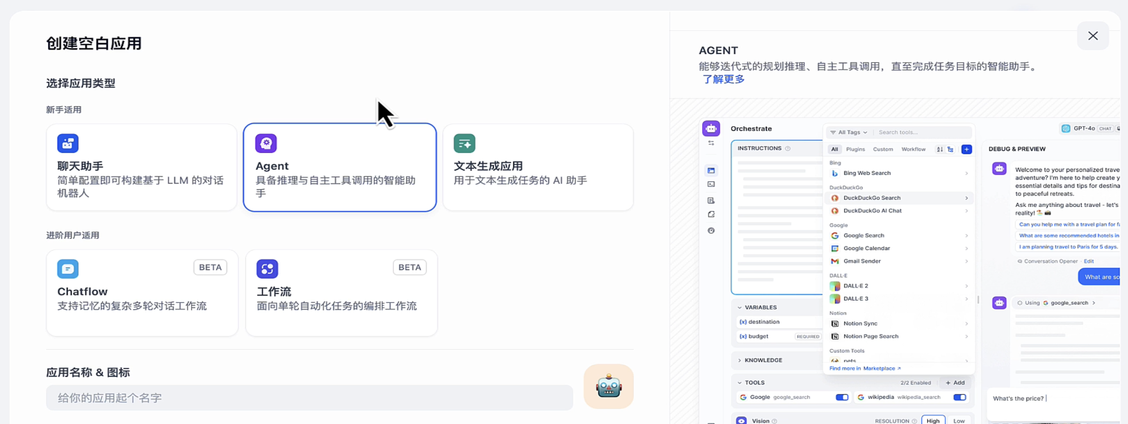Disable the wikipedia_search tool switch
Viewport: 1128px width, 424px height.
coord(959,397)
